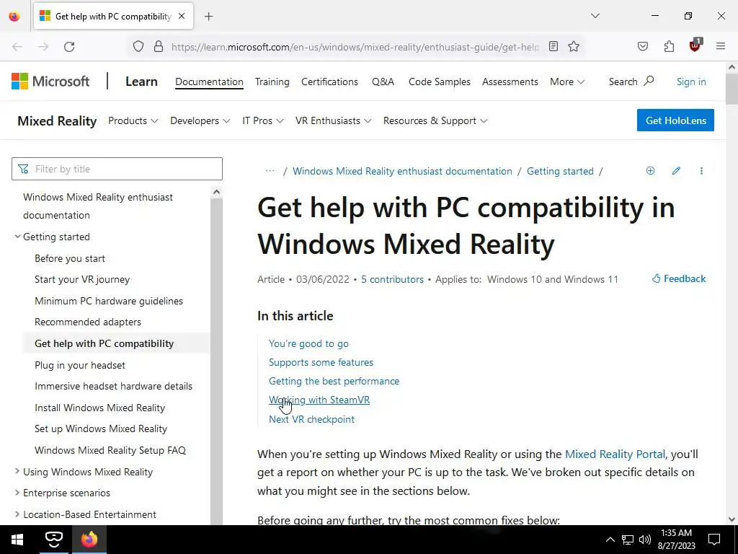Click the Sign in link
This screenshot has height=554, width=738.
coord(691,82)
